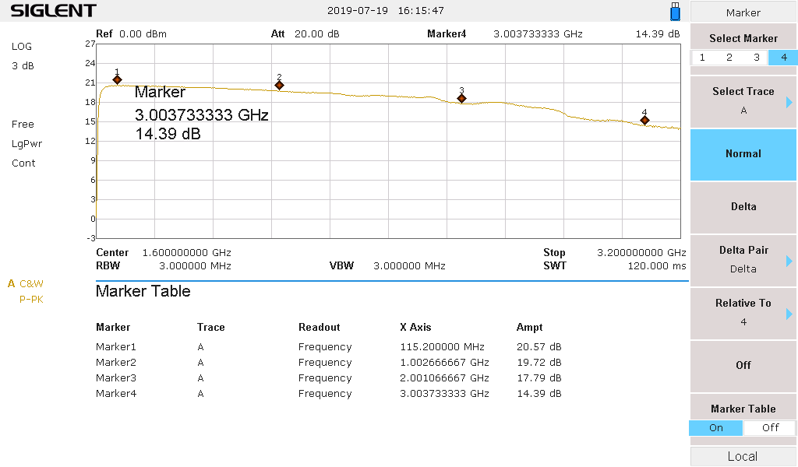The image size is (798, 467).
Task: Click the Readout column header
Action: [x=319, y=327]
